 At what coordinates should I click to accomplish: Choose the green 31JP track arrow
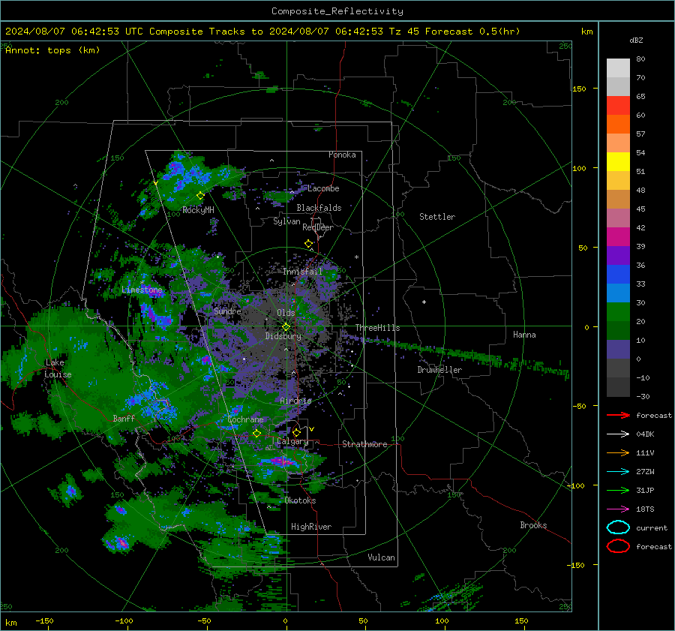coord(618,490)
